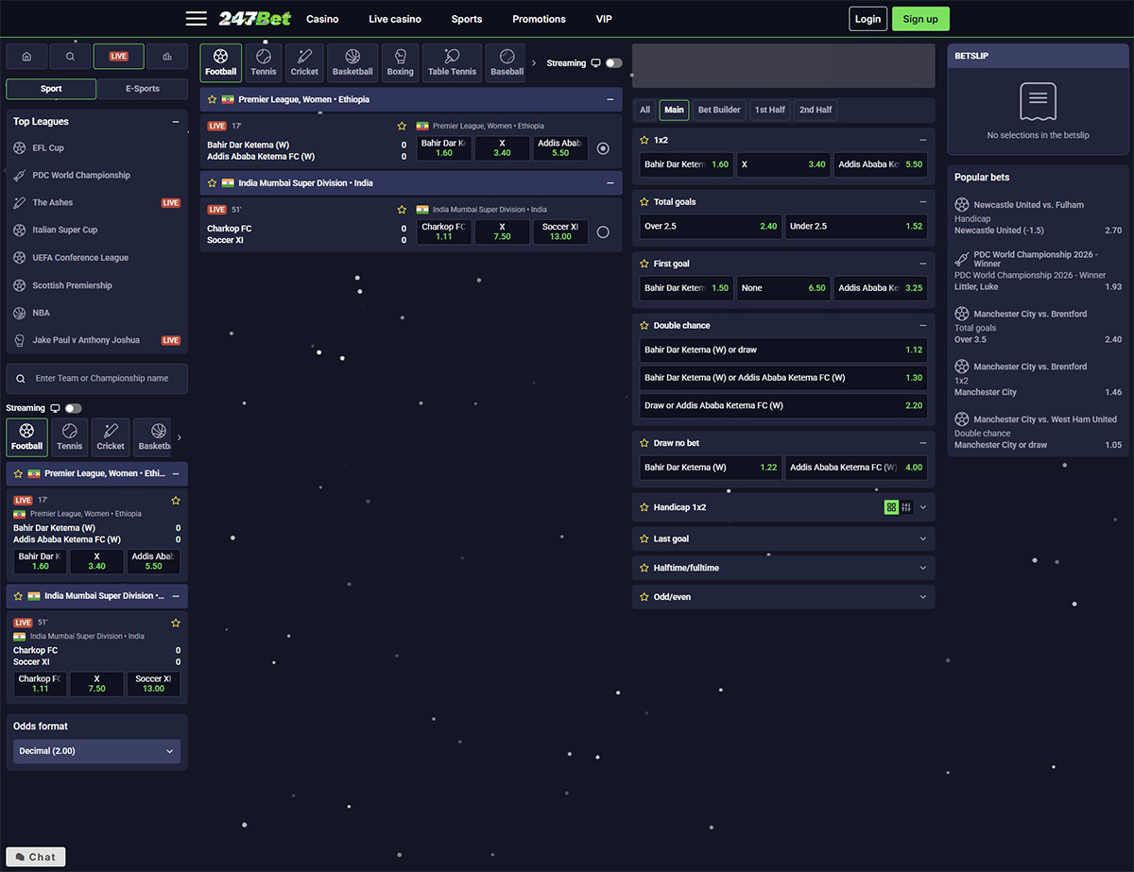
Task: Open the Odds format Decimal dropdown
Action: [x=96, y=751]
